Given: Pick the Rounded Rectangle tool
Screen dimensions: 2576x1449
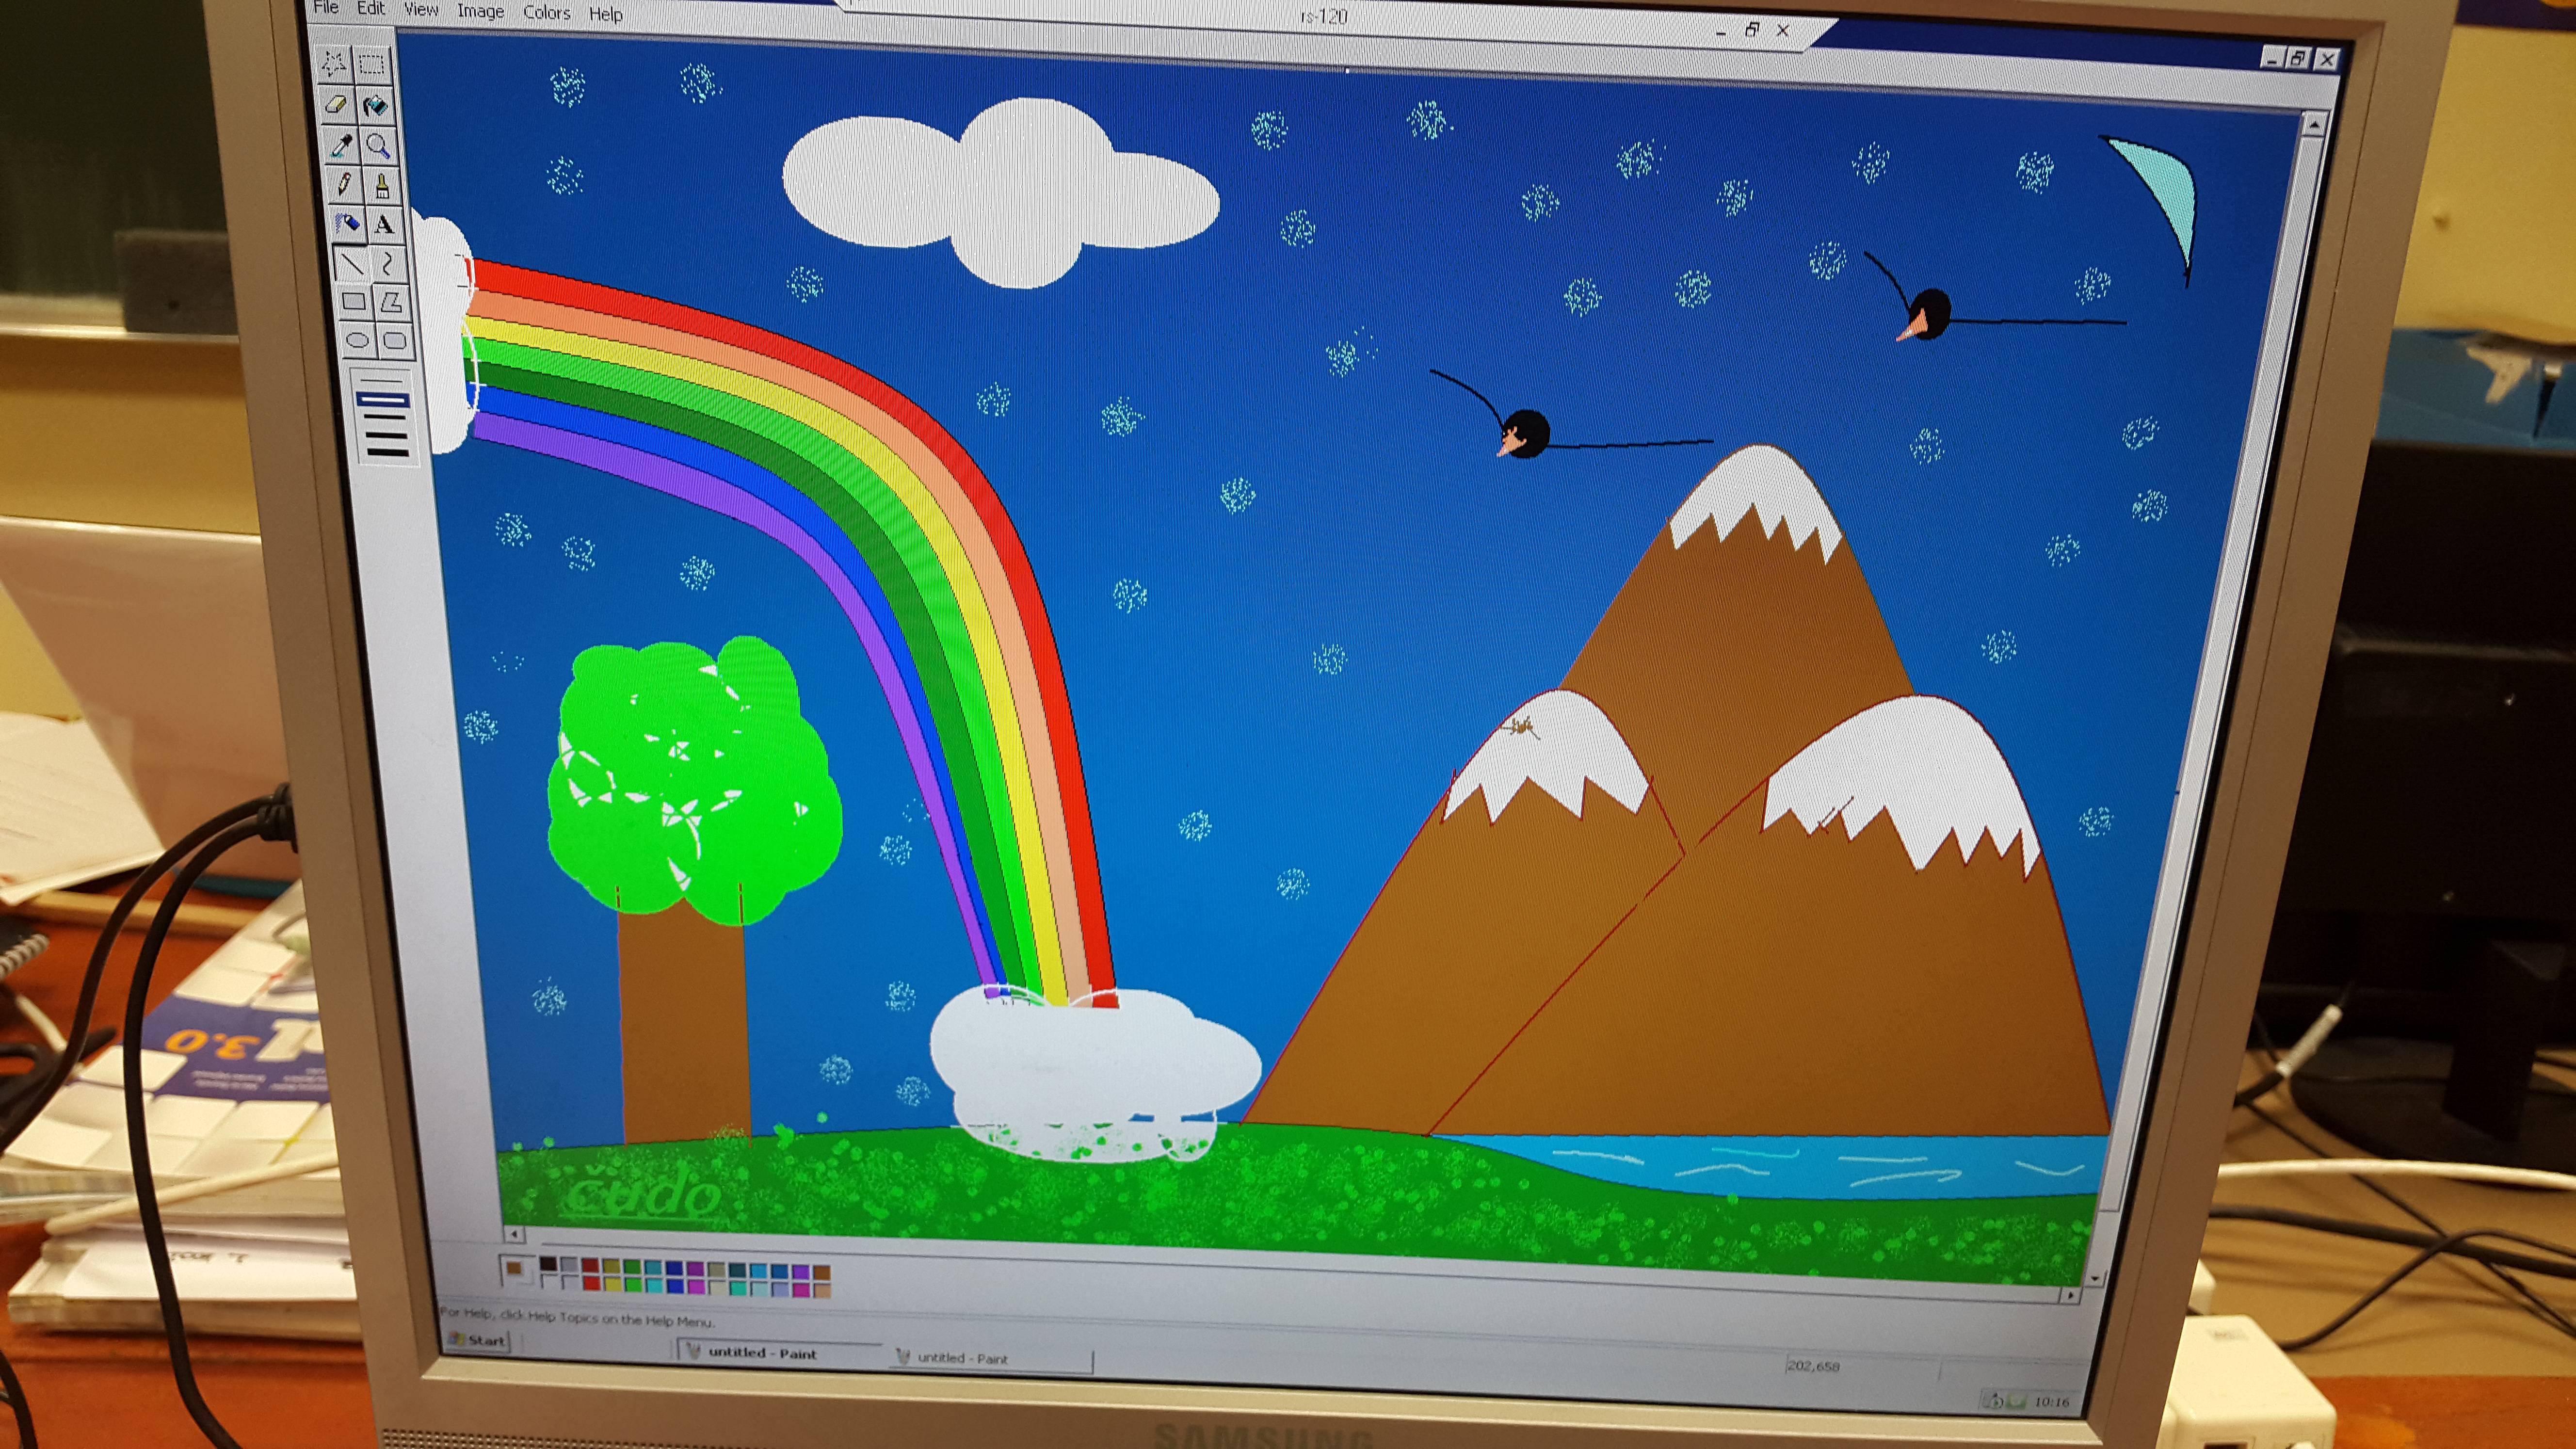Looking at the screenshot, I should [x=395, y=341].
